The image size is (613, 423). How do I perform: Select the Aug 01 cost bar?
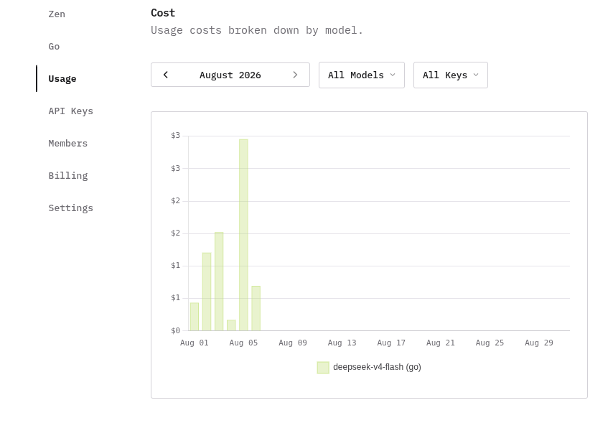pos(195,317)
